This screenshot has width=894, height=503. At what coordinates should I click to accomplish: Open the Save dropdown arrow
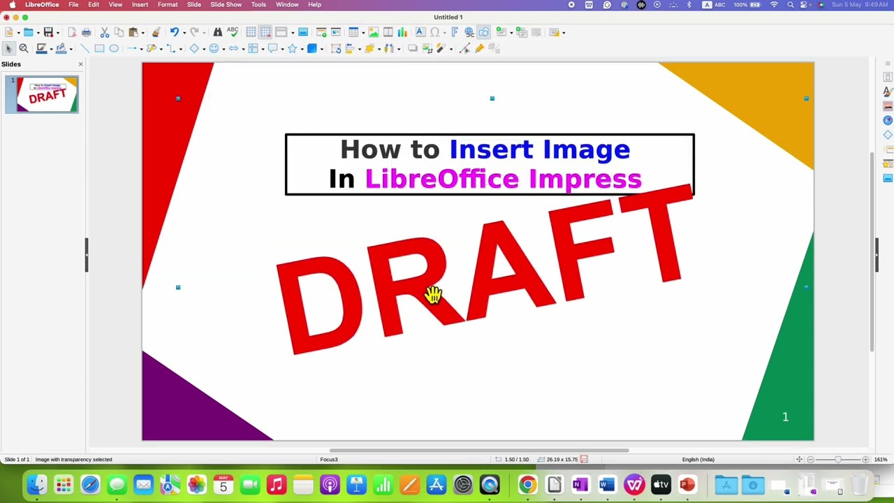pos(58,32)
